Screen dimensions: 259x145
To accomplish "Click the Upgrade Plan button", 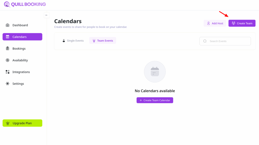I will pyautogui.click(x=22, y=123).
